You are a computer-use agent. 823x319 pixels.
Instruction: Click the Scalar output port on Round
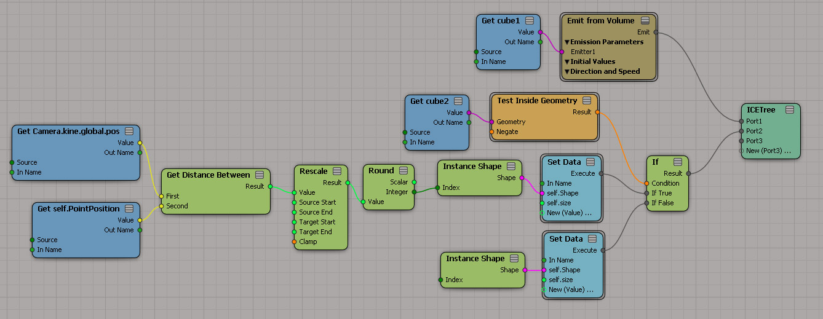coord(414,183)
